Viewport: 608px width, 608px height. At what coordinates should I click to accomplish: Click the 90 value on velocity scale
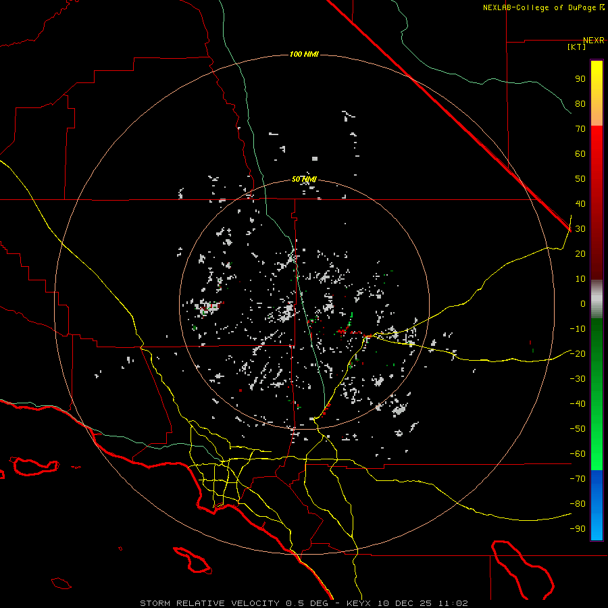click(580, 79)
